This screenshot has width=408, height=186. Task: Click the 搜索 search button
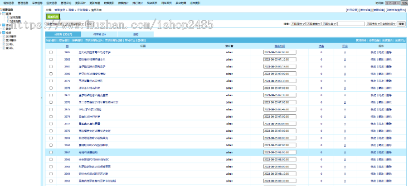coord(401,24)
